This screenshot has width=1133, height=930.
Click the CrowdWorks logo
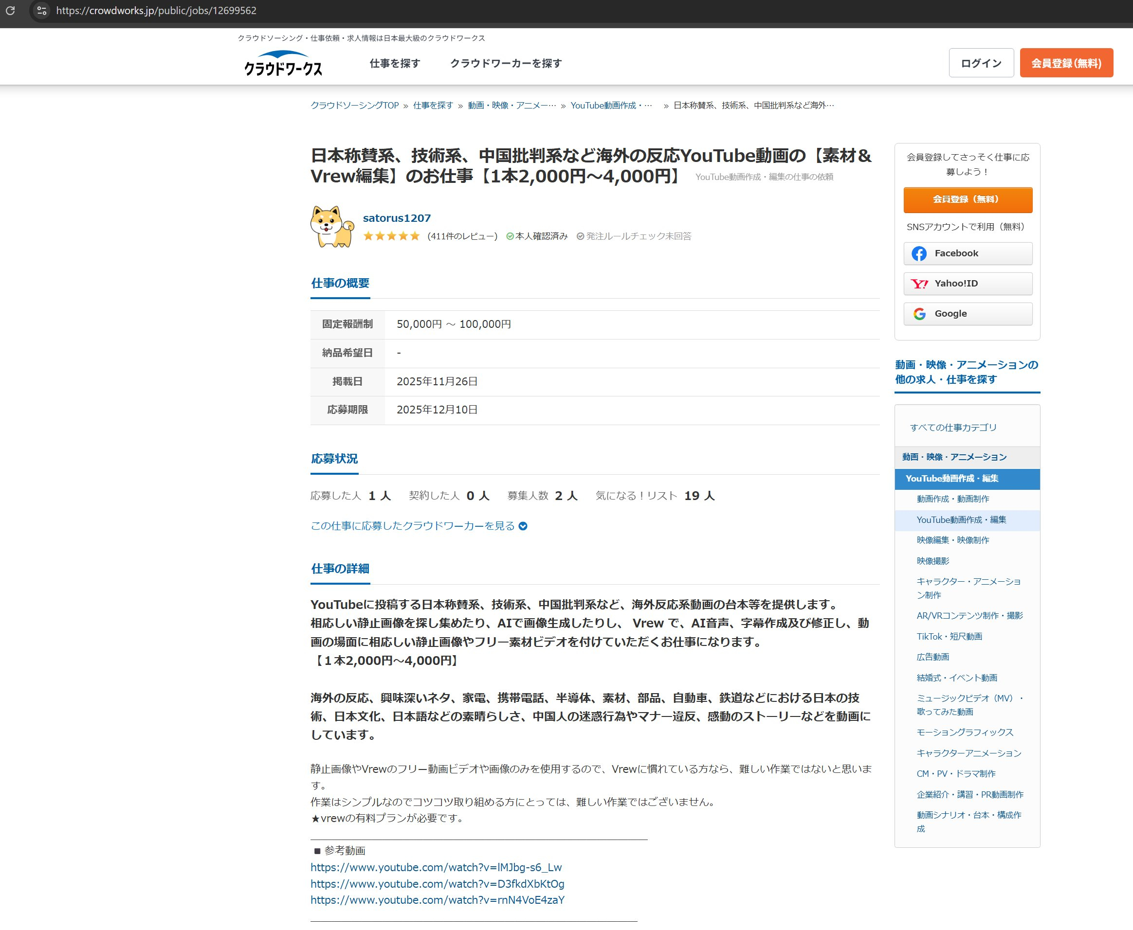point(283,63)
